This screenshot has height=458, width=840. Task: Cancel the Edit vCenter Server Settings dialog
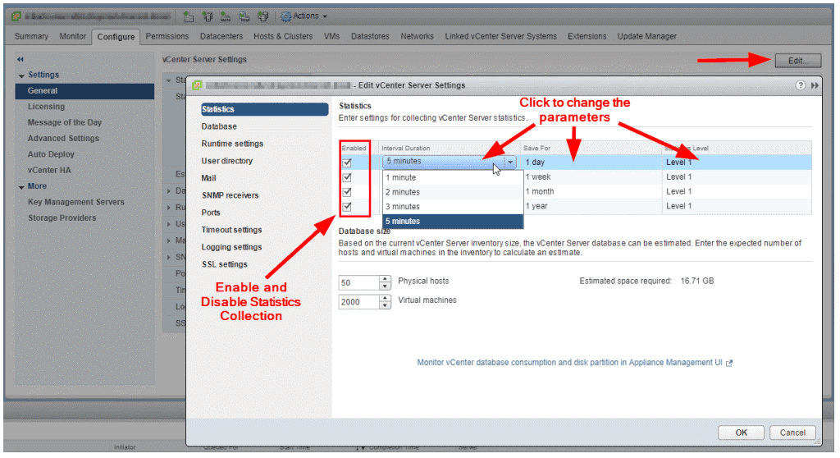pos(792,433)
